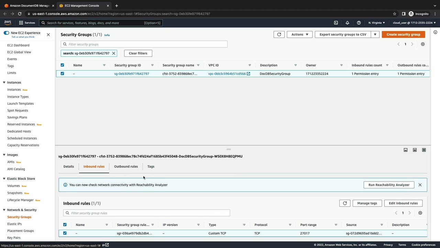Close the Amazon DocumentDB tab

[x=53, y=6]
